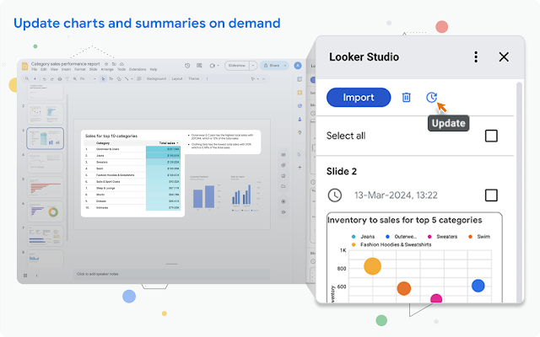
Task: Click the Redo toolbar icon
Action: 52,78
